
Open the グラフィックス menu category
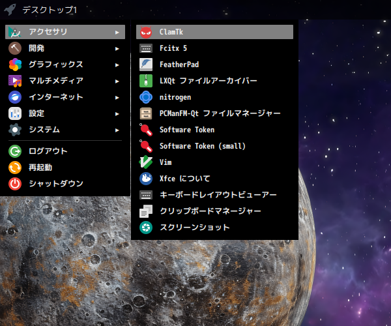pyautogui.click(x=65, y=65)
